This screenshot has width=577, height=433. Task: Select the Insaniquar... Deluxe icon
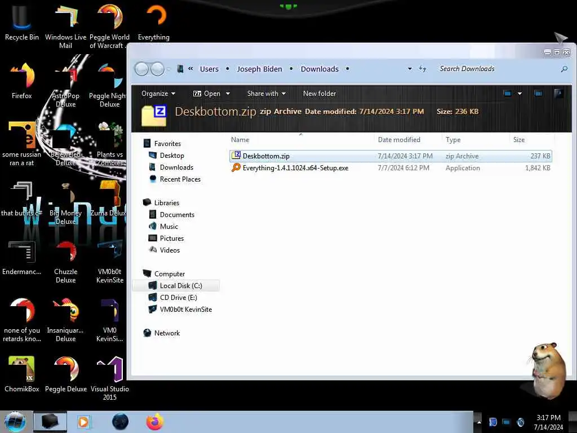click(x=65, y=320)
